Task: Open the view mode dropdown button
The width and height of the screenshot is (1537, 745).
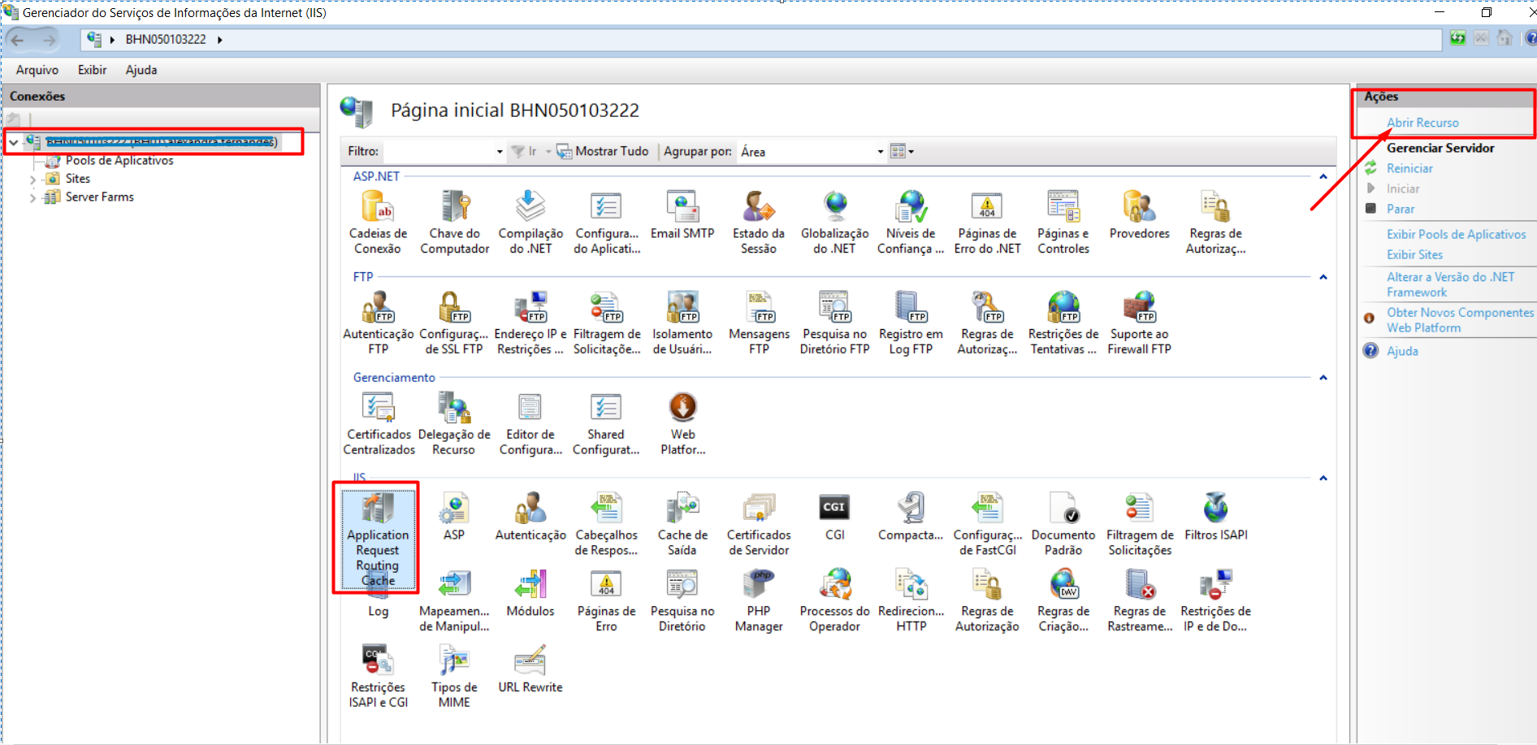Action: pyautogui.click(x=902, y=151)
